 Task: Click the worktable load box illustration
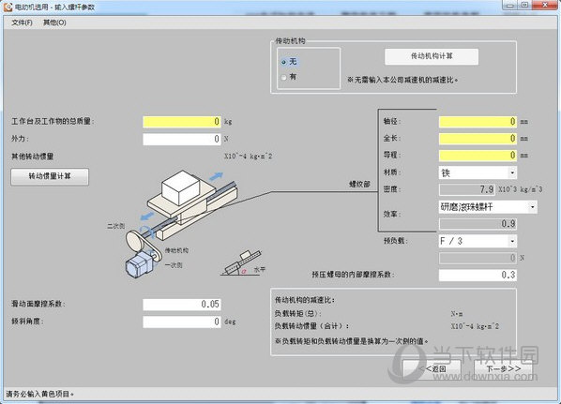pyautogui.click(x=181, y=187)
